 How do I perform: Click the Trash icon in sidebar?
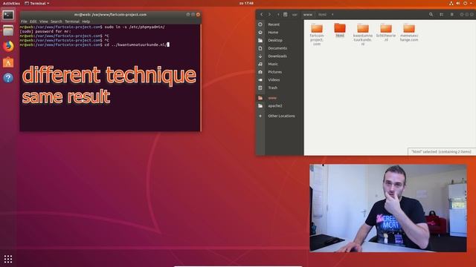[x=260, y=88]
